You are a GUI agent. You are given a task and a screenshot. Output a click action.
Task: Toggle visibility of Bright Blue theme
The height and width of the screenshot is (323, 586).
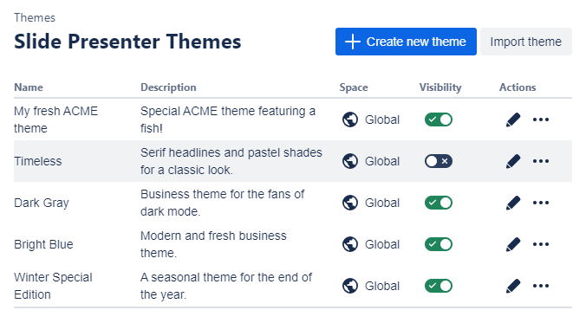pos(439,244)
